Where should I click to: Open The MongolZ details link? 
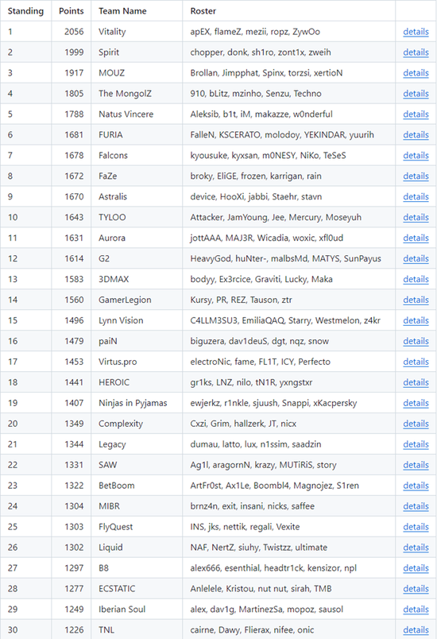pyautogui.click(x=416, y=93)
